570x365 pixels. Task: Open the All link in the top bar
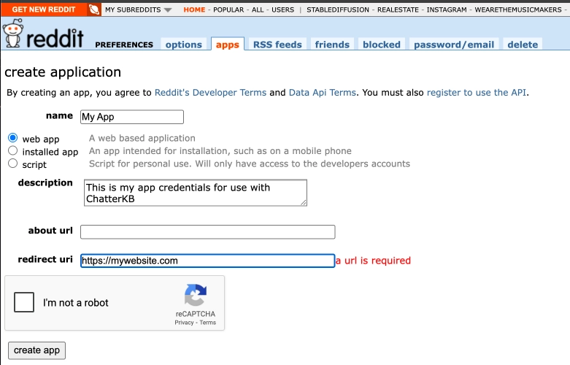click(258, 9)
